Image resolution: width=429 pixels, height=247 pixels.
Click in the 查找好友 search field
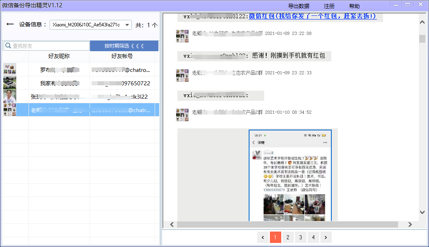click(50, 46)
